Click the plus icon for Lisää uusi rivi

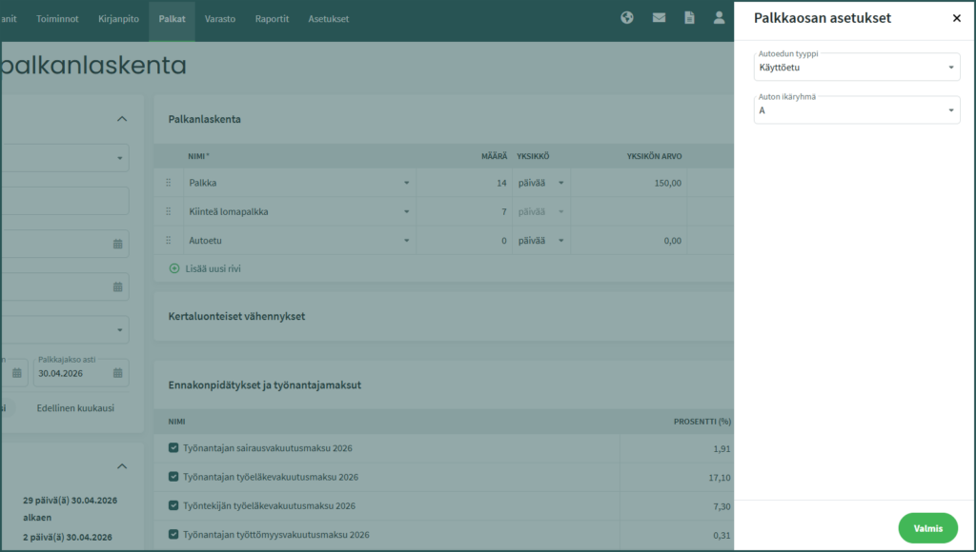[x=174, y=268]
